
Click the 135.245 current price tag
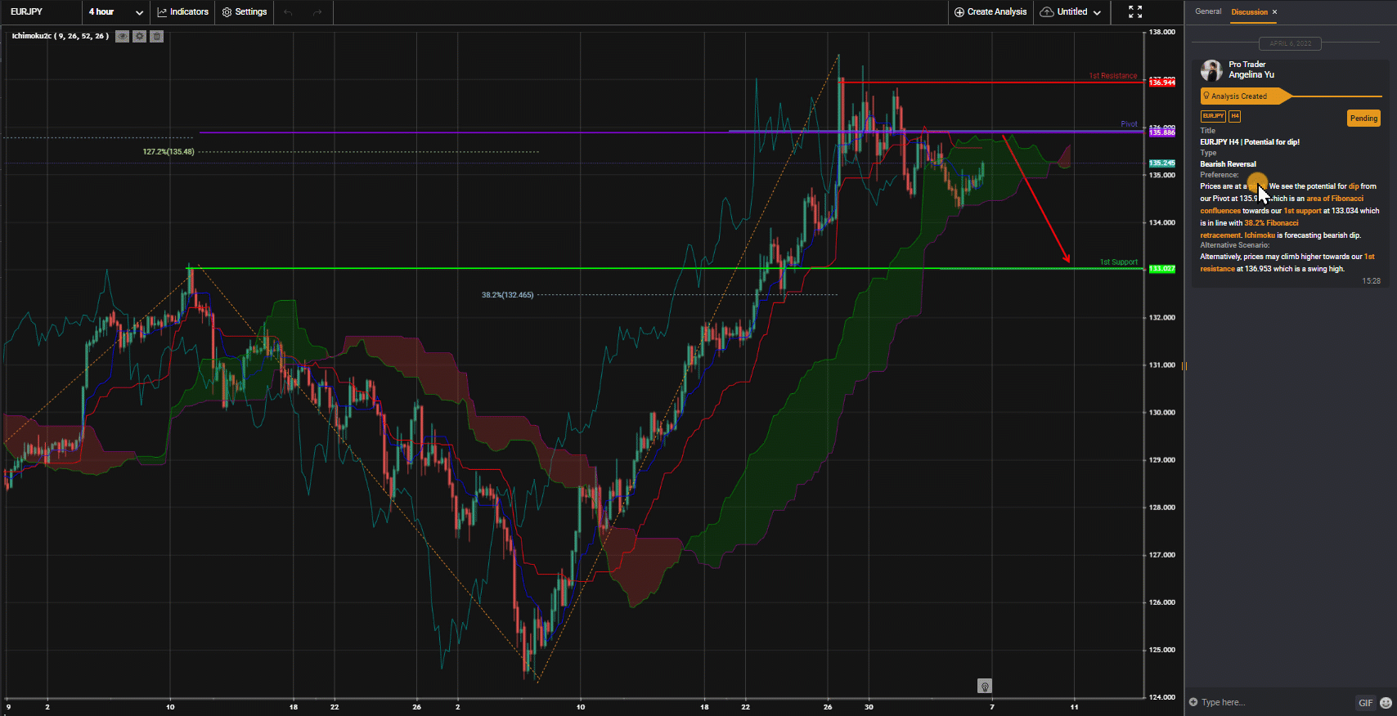(1161, 163)
